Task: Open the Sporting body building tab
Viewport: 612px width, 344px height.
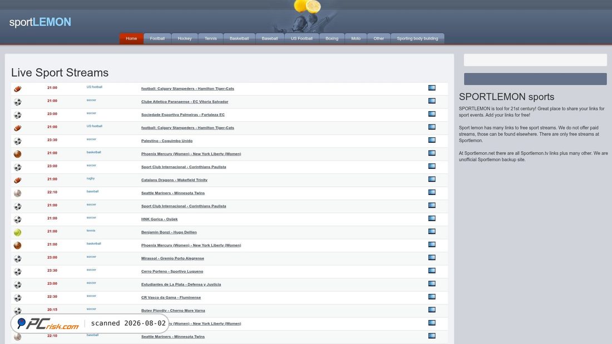Action: coord(417,38)
